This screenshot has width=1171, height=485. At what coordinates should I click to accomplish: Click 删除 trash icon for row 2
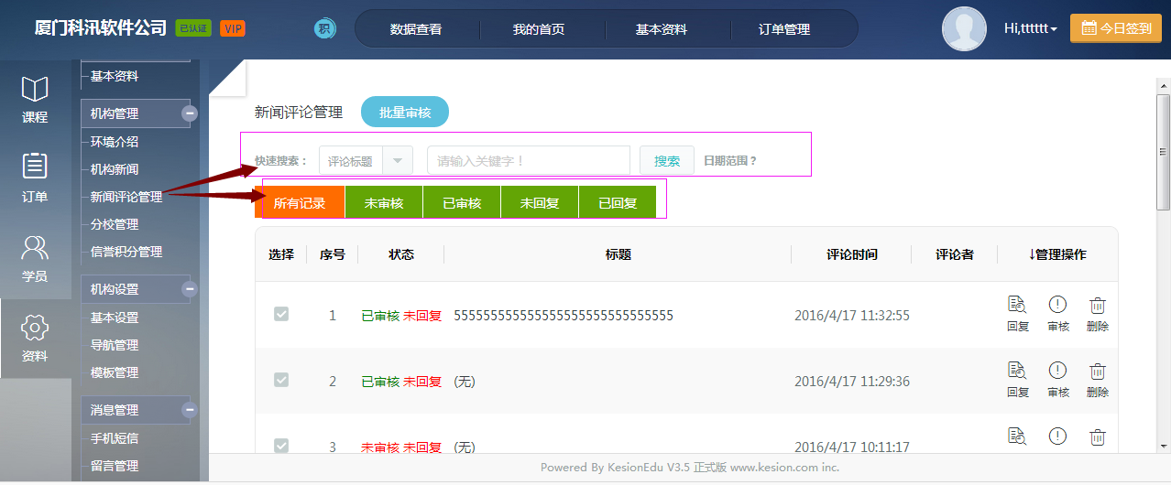(1098, 372)
